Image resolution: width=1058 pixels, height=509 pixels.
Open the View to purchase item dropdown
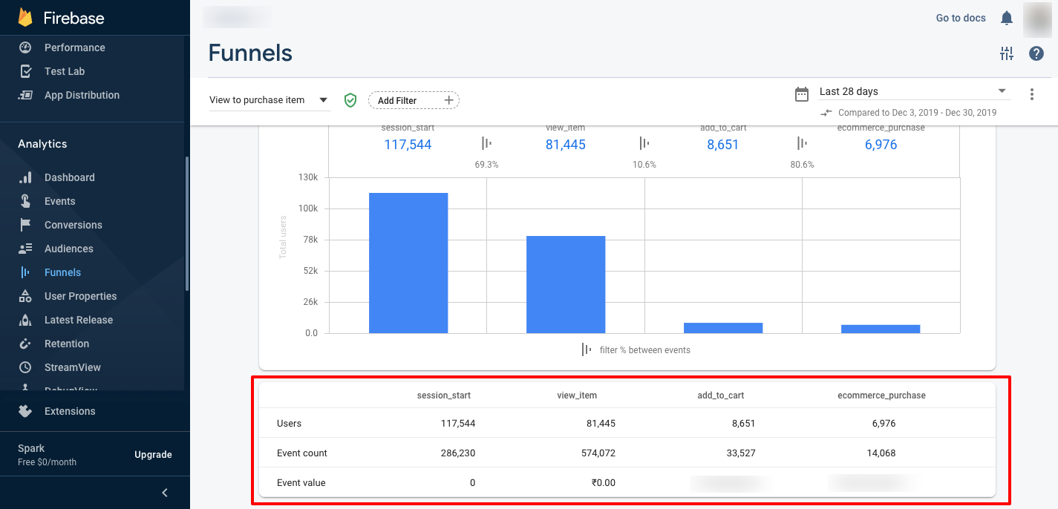(269, 100)
